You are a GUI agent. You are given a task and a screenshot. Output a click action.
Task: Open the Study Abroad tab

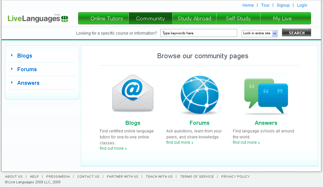point(194,19)
